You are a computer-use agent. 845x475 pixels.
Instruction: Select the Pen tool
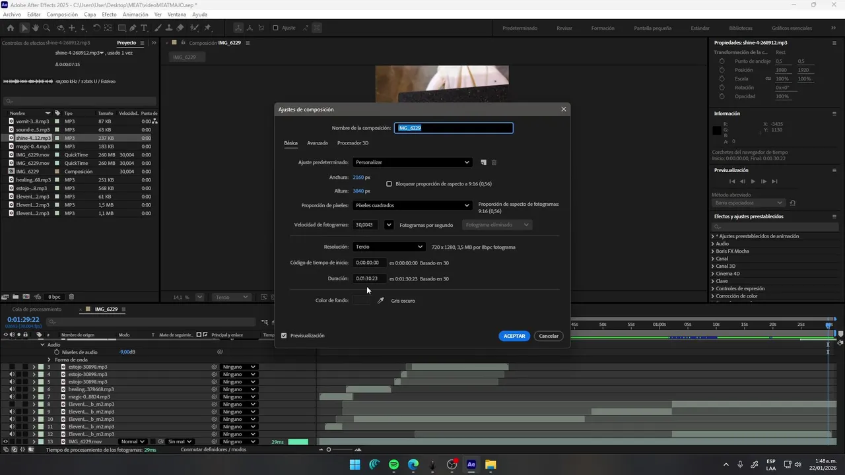[133, 28]
